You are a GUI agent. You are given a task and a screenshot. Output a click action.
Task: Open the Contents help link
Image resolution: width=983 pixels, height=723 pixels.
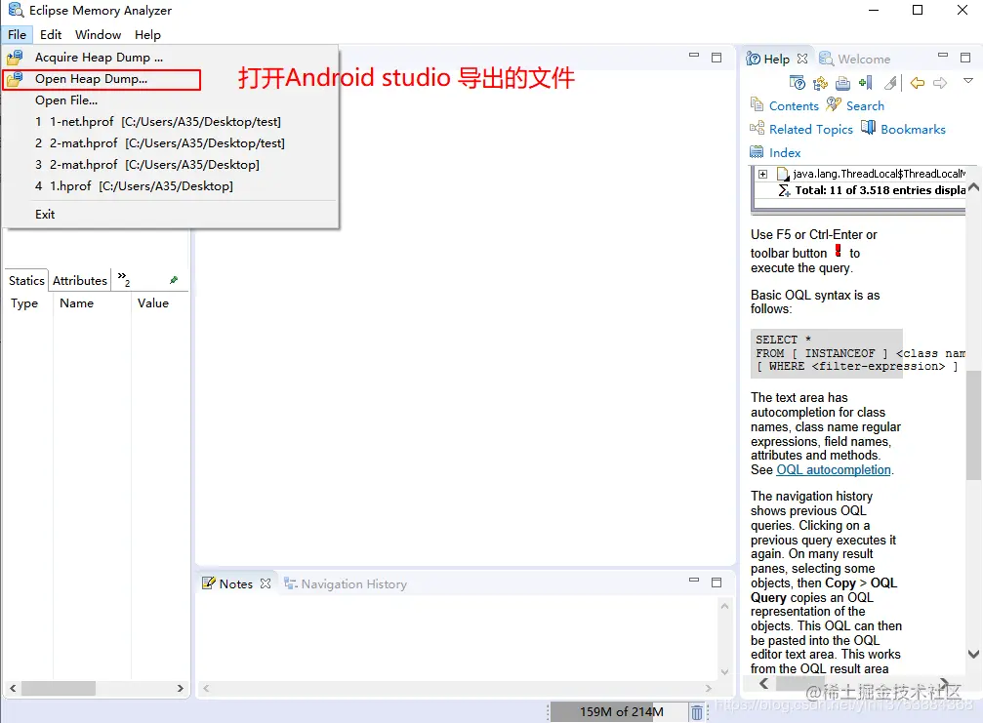pos(794,106)
